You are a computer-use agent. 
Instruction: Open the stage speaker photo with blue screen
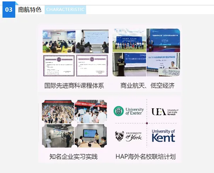pyautogui.click(x=163, y=40)
